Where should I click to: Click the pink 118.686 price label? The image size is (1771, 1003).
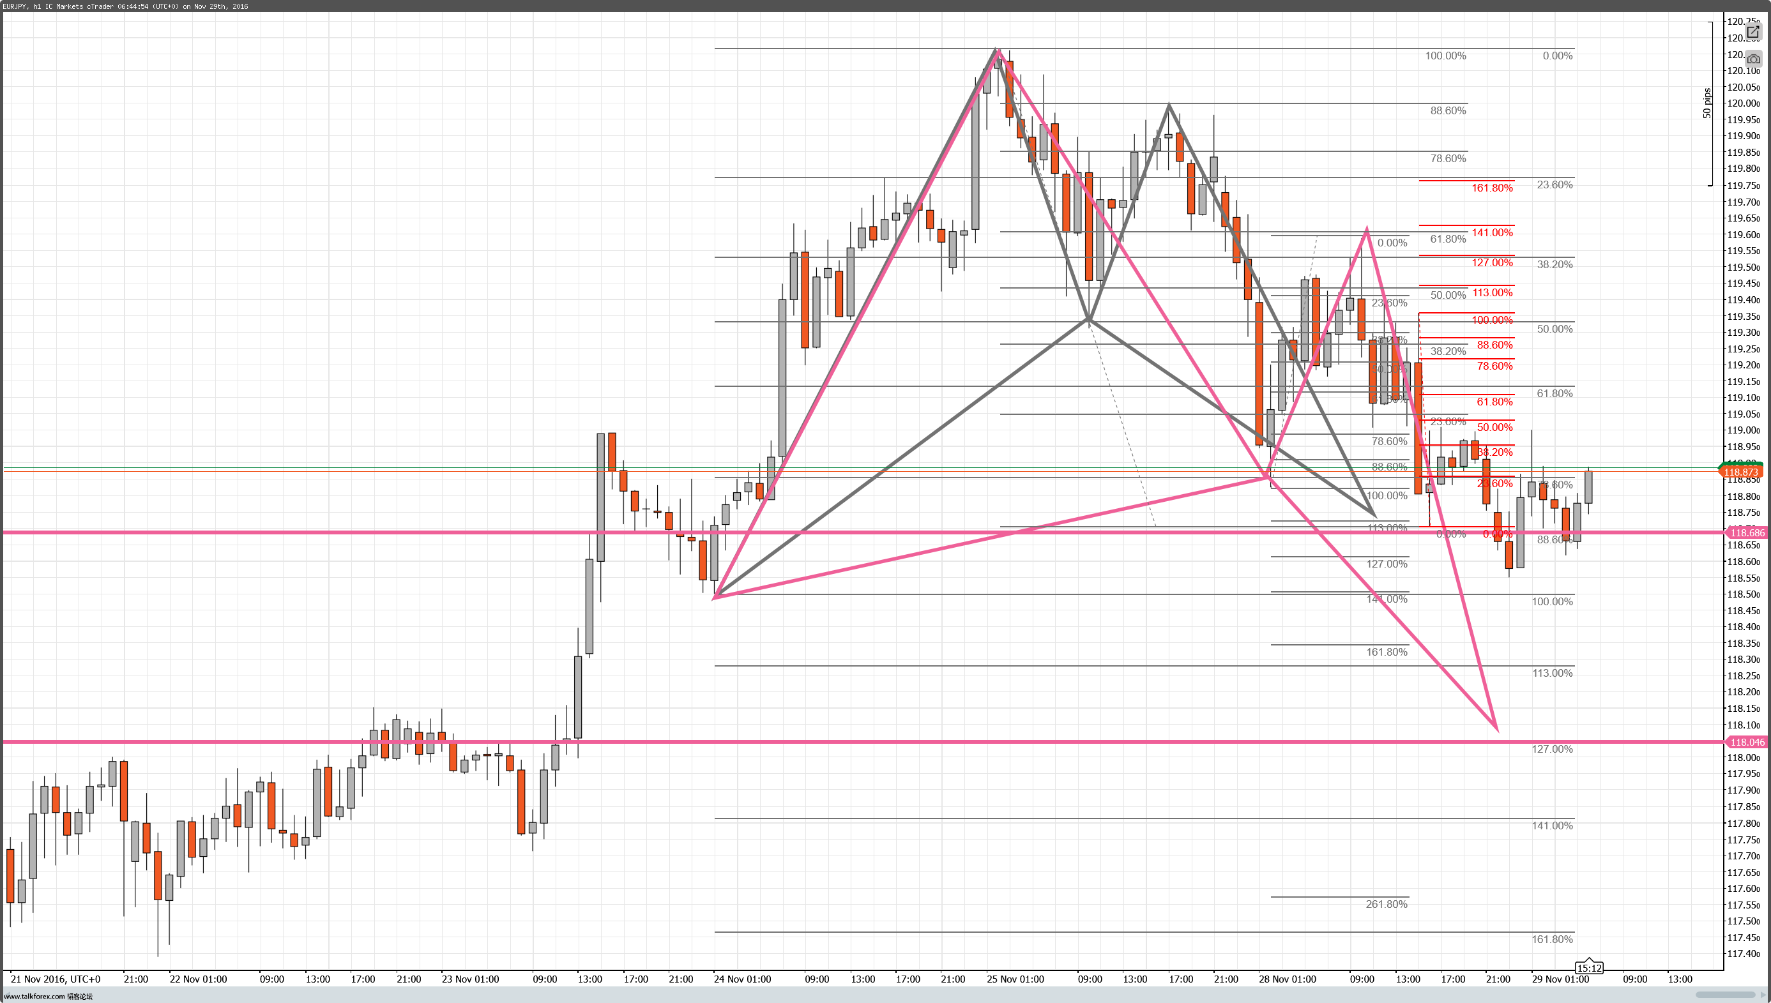pos(1747,532)
